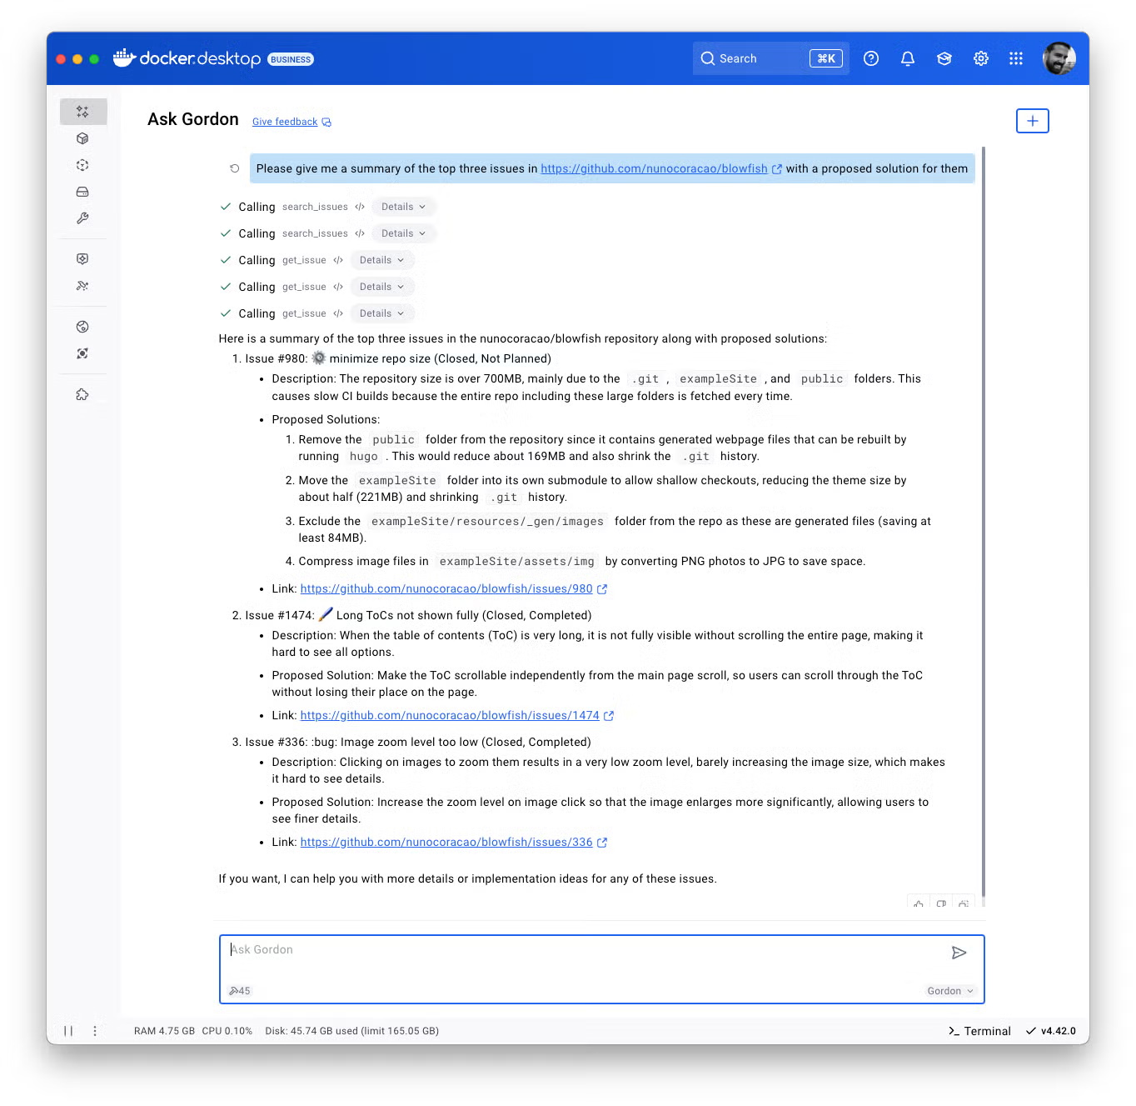Click the send message arrow icon
The width and height of the screenshot is (1136, 1106).
[959, 953]
